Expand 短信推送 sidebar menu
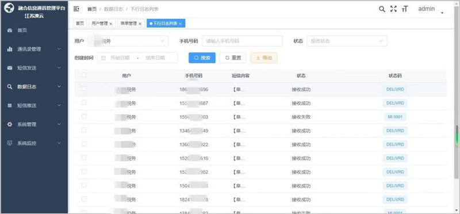The width and height of the screenshot is (460, 214). click(x=59, y=105)
